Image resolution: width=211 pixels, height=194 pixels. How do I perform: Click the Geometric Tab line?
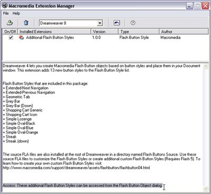[16, 97]
